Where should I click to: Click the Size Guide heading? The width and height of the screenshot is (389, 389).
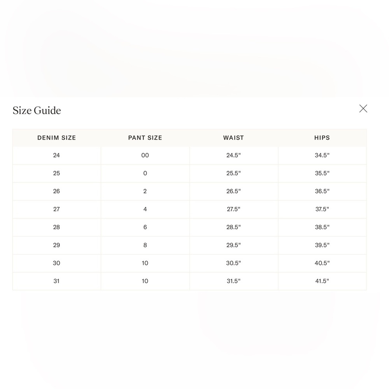[37, 110]
